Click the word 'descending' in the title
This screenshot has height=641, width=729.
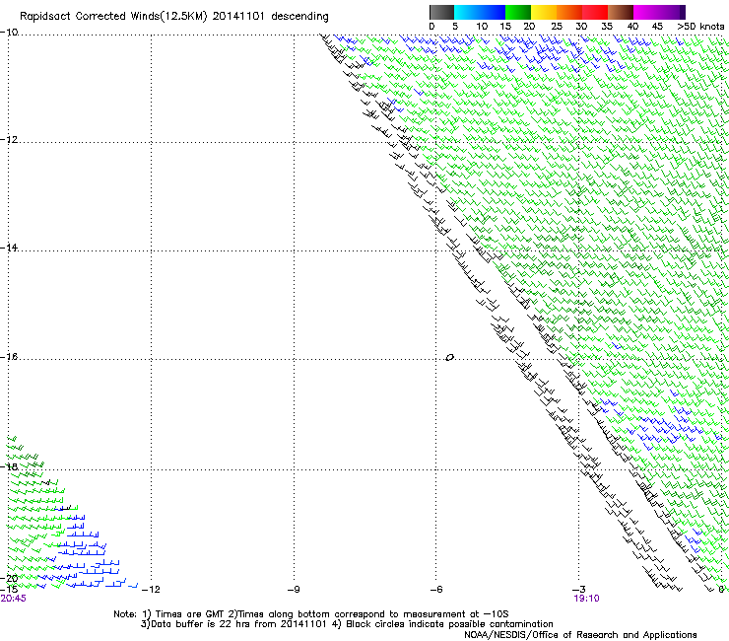tap(299, 17)
